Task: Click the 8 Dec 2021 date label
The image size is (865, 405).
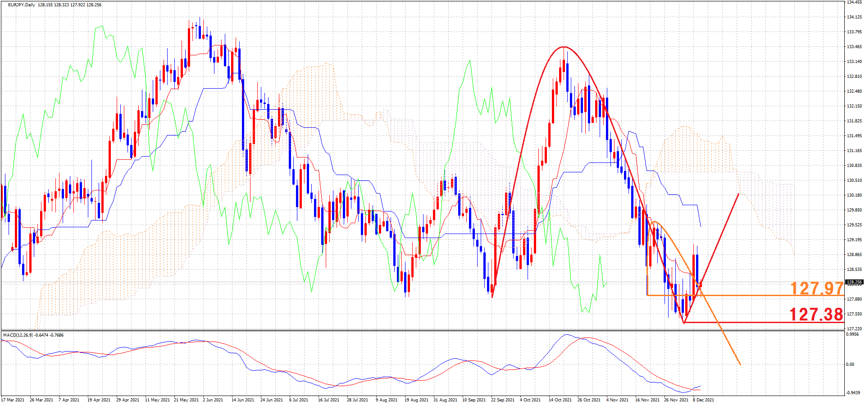Action: tap(703, 400)
